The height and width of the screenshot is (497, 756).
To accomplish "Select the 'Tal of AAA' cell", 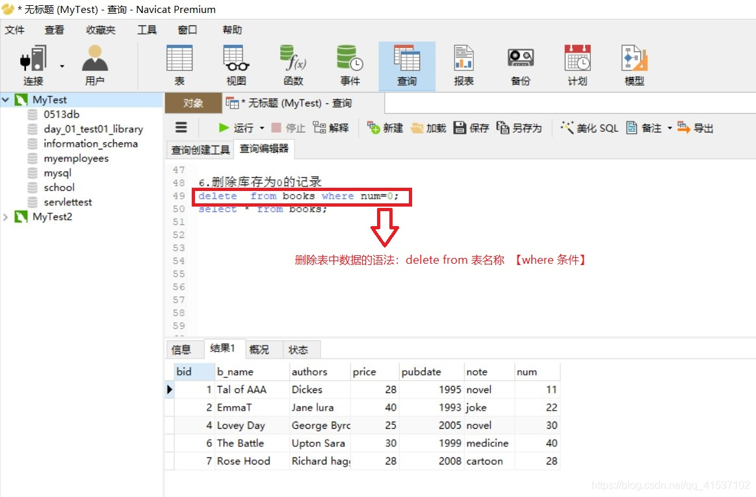I will click(x=252, y=390).
